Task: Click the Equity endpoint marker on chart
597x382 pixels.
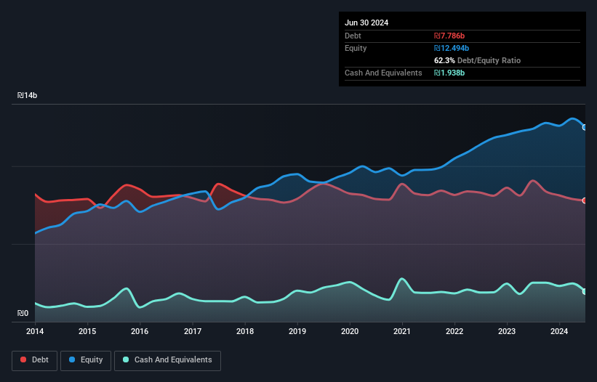Action: click(x=585, y=127)
